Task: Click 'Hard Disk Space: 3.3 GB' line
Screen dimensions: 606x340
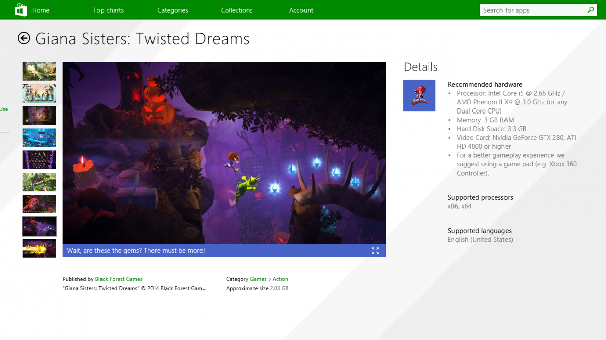Action: [491, 129]
